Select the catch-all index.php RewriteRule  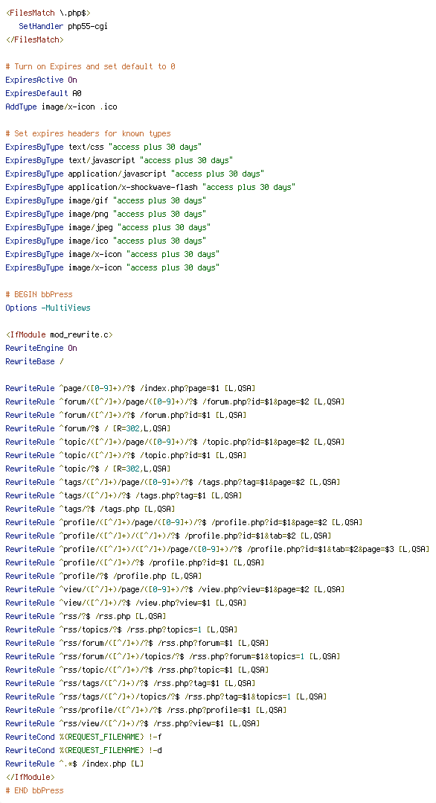[x=74, y=764]
